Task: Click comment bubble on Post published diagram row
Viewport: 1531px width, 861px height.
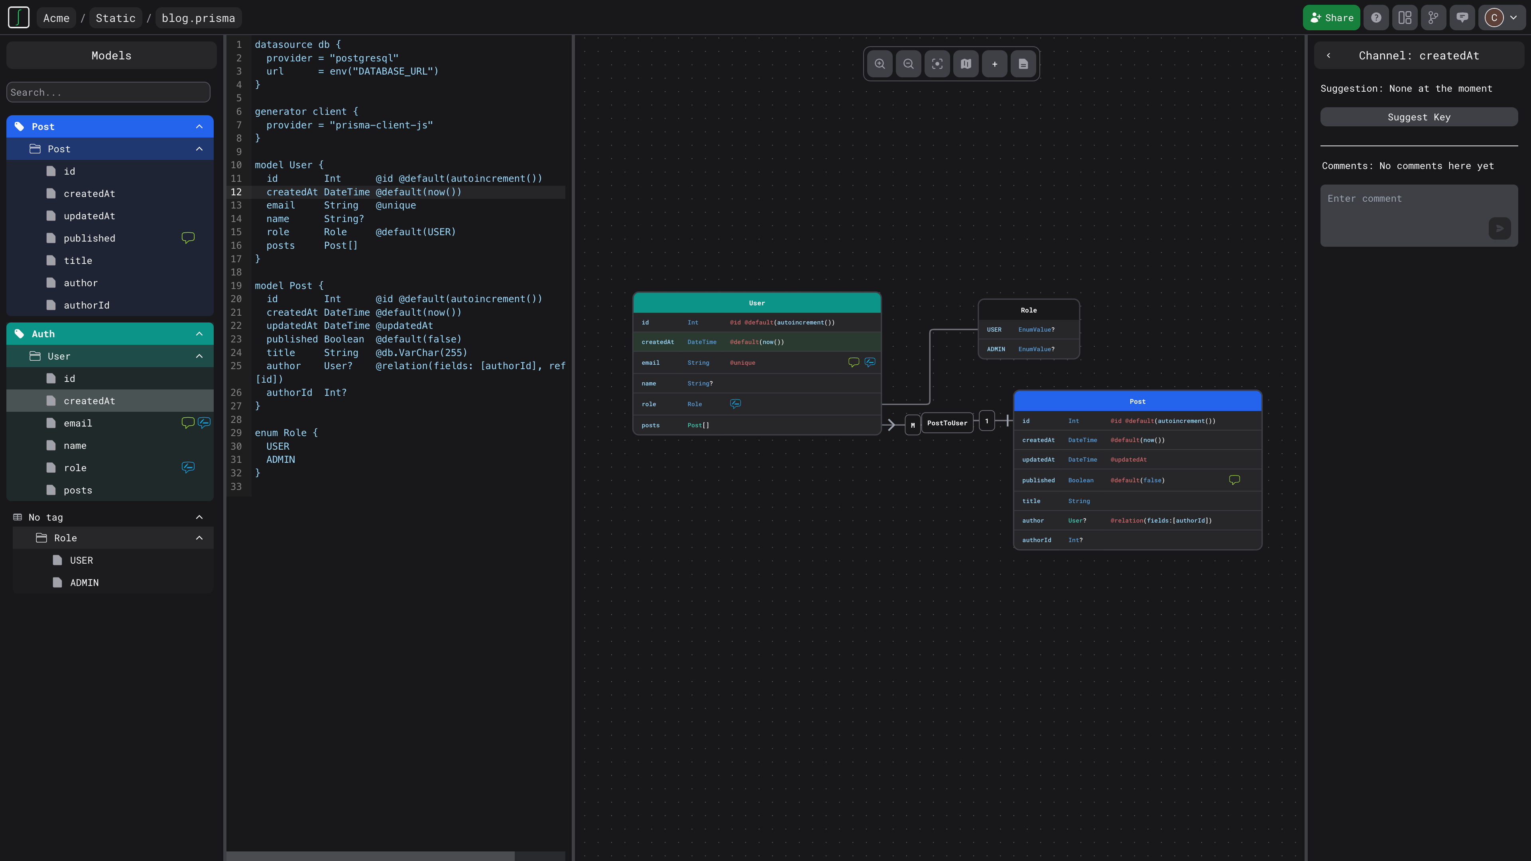Action: [x=1234, y=480]
